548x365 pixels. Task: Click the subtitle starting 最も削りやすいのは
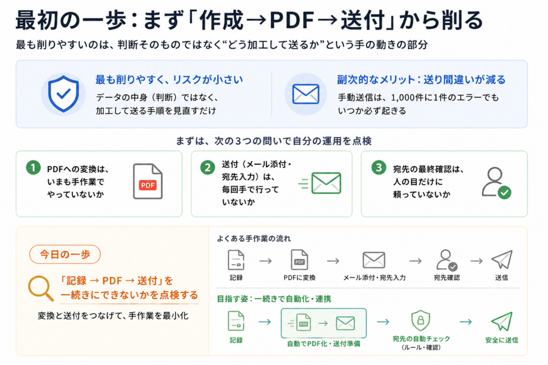[222, 45]
